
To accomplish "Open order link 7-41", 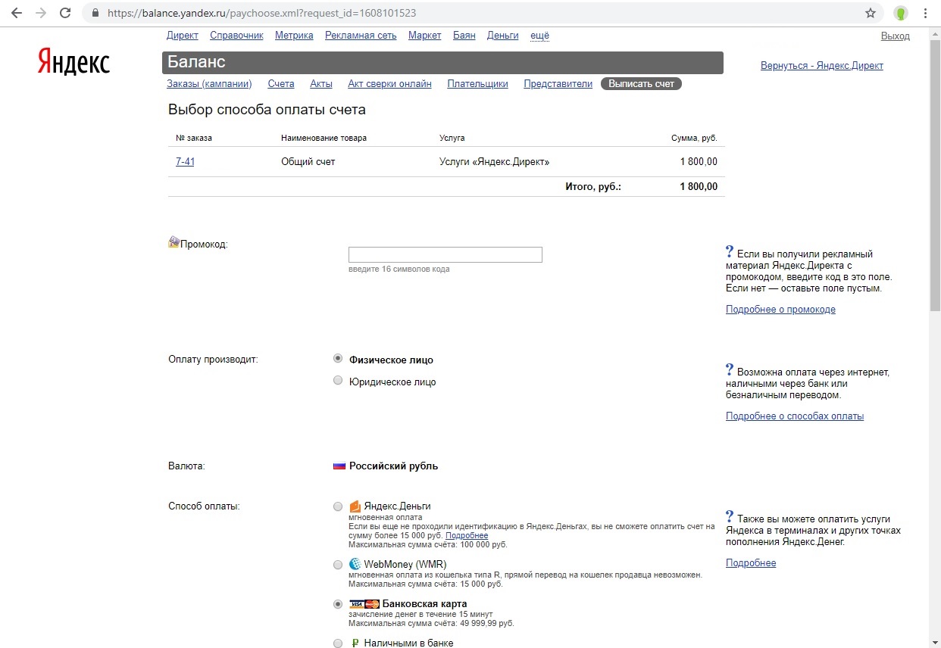I will click(185, 161).
